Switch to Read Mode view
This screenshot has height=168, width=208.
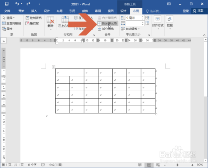coord(140,165)
